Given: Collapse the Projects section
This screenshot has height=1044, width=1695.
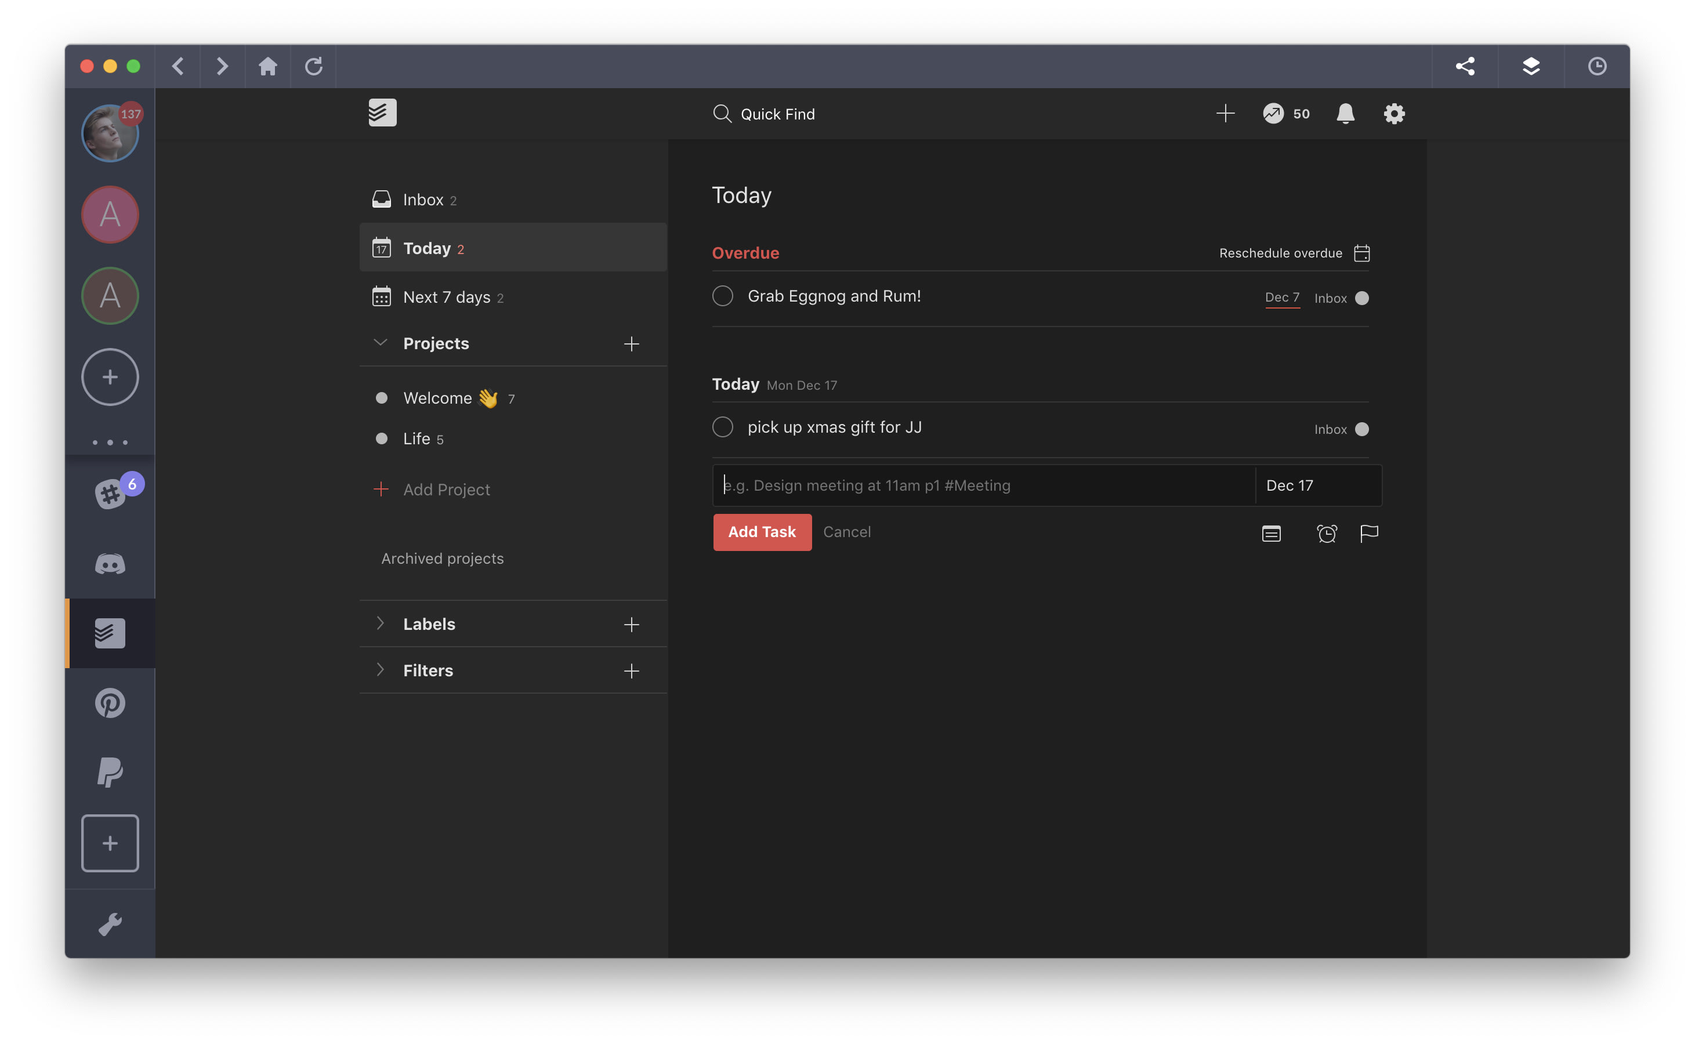Looking at the screenshot, I should tap(381, 342).
